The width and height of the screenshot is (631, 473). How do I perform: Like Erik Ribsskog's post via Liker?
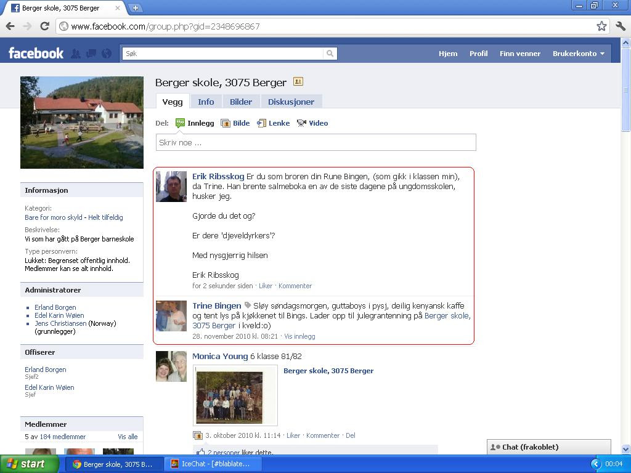266,286
